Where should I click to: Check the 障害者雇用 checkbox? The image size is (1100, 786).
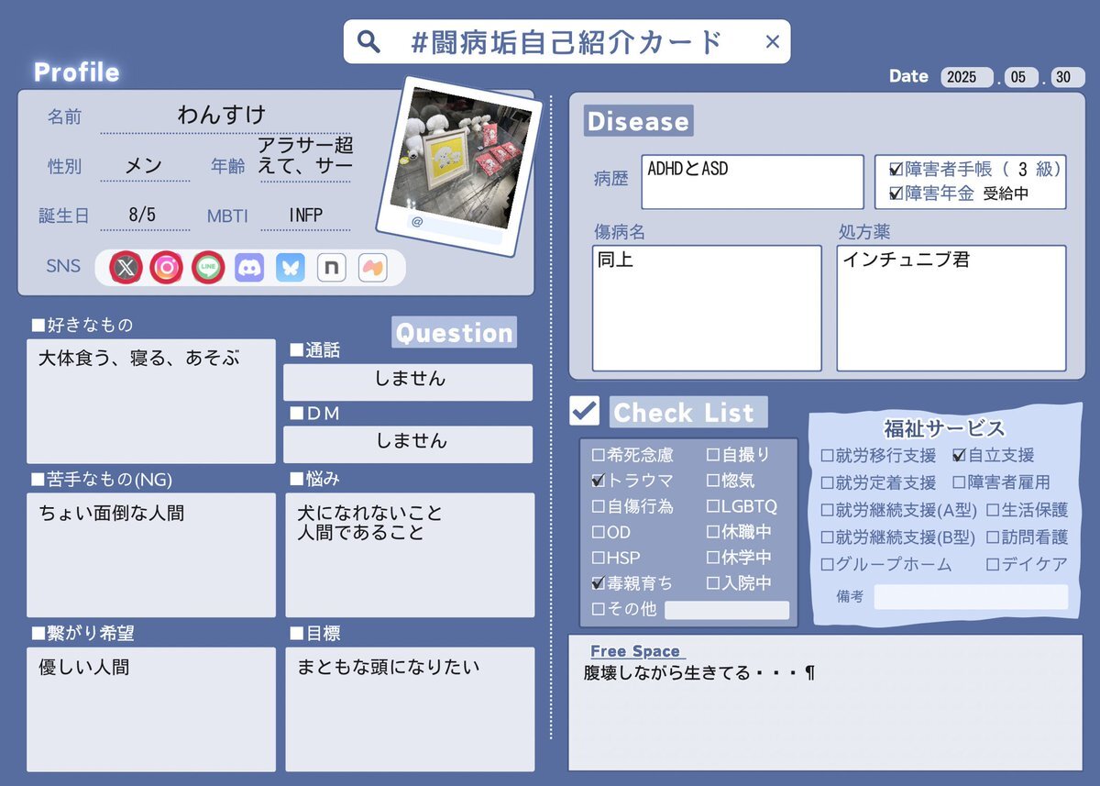pos(959,483)
